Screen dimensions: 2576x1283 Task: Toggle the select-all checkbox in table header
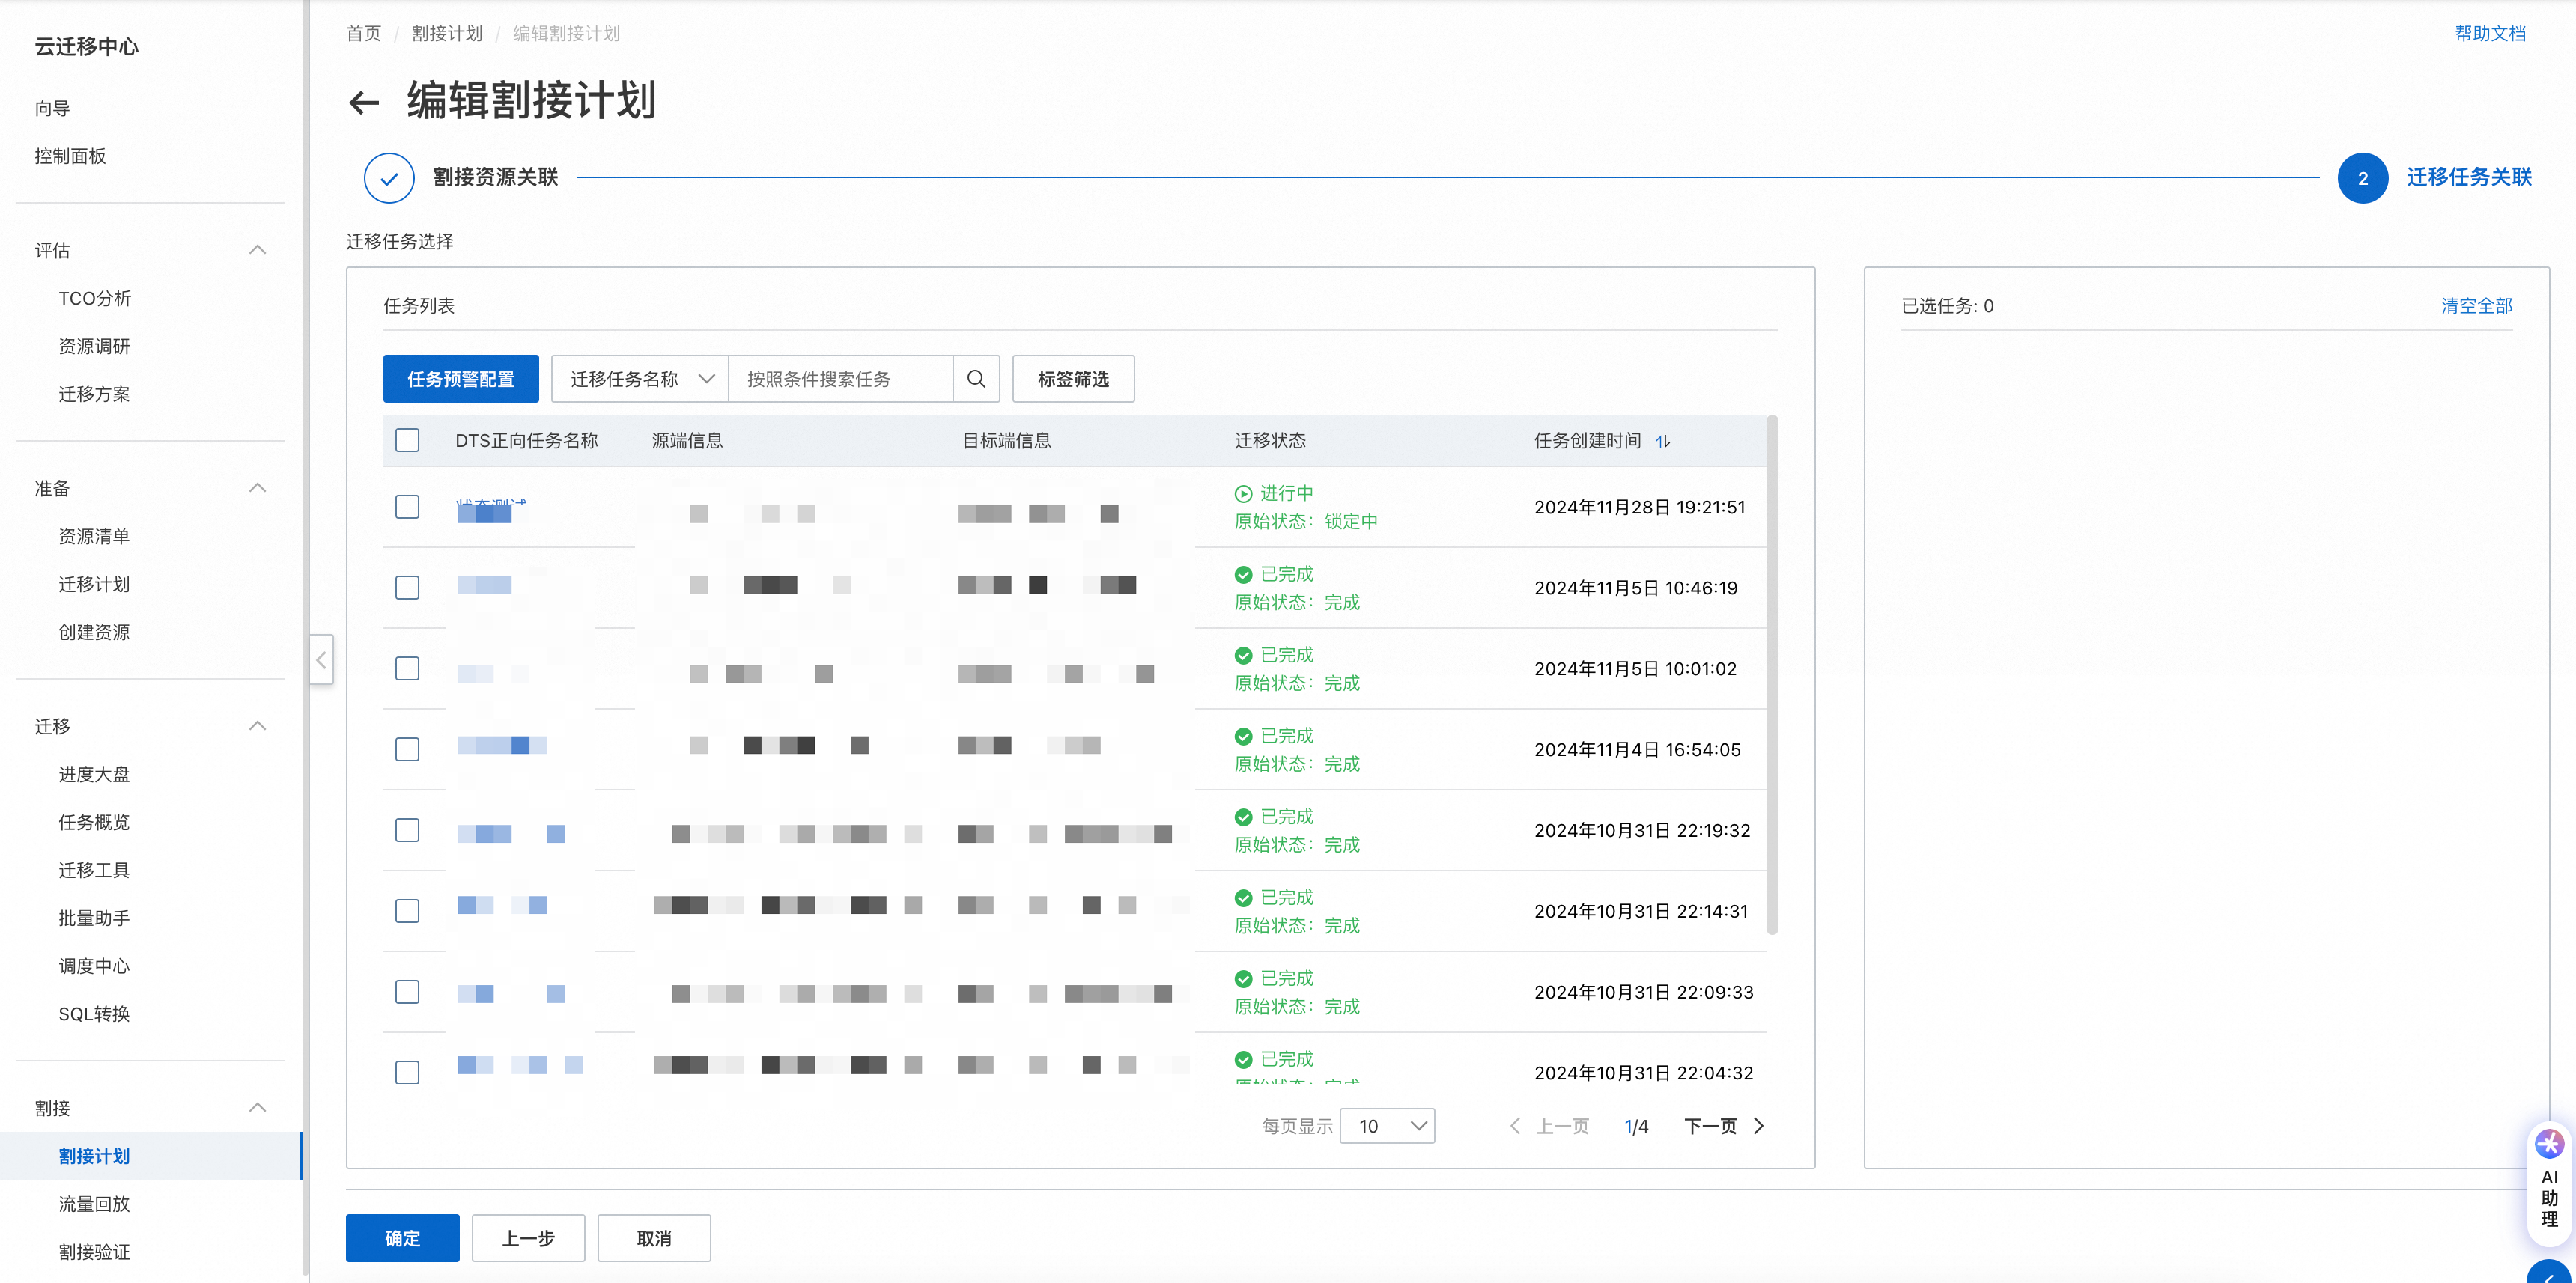[407, 441]
